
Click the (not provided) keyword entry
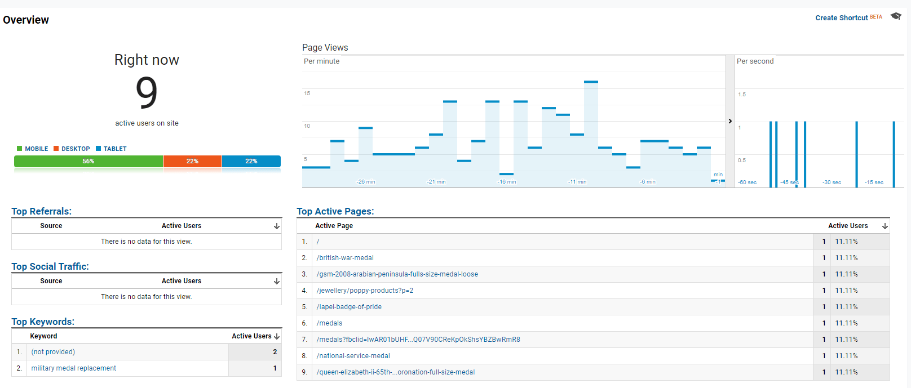[53, 352]
